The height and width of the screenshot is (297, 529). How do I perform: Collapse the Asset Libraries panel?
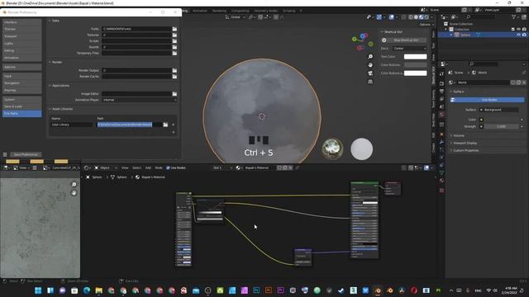[x=50, y=109]
